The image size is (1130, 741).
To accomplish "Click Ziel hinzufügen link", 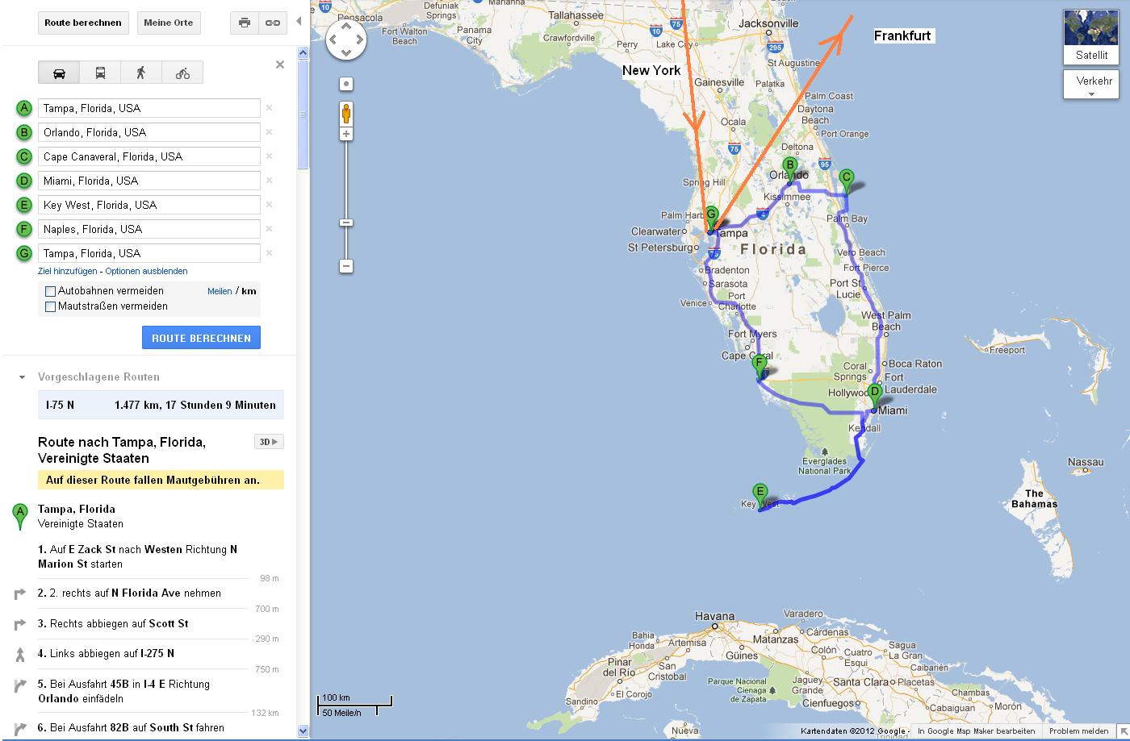I will [68, 271].
